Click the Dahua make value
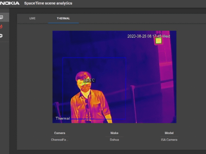This screenshot has height=154, width=206. click(x=115, y=140)
